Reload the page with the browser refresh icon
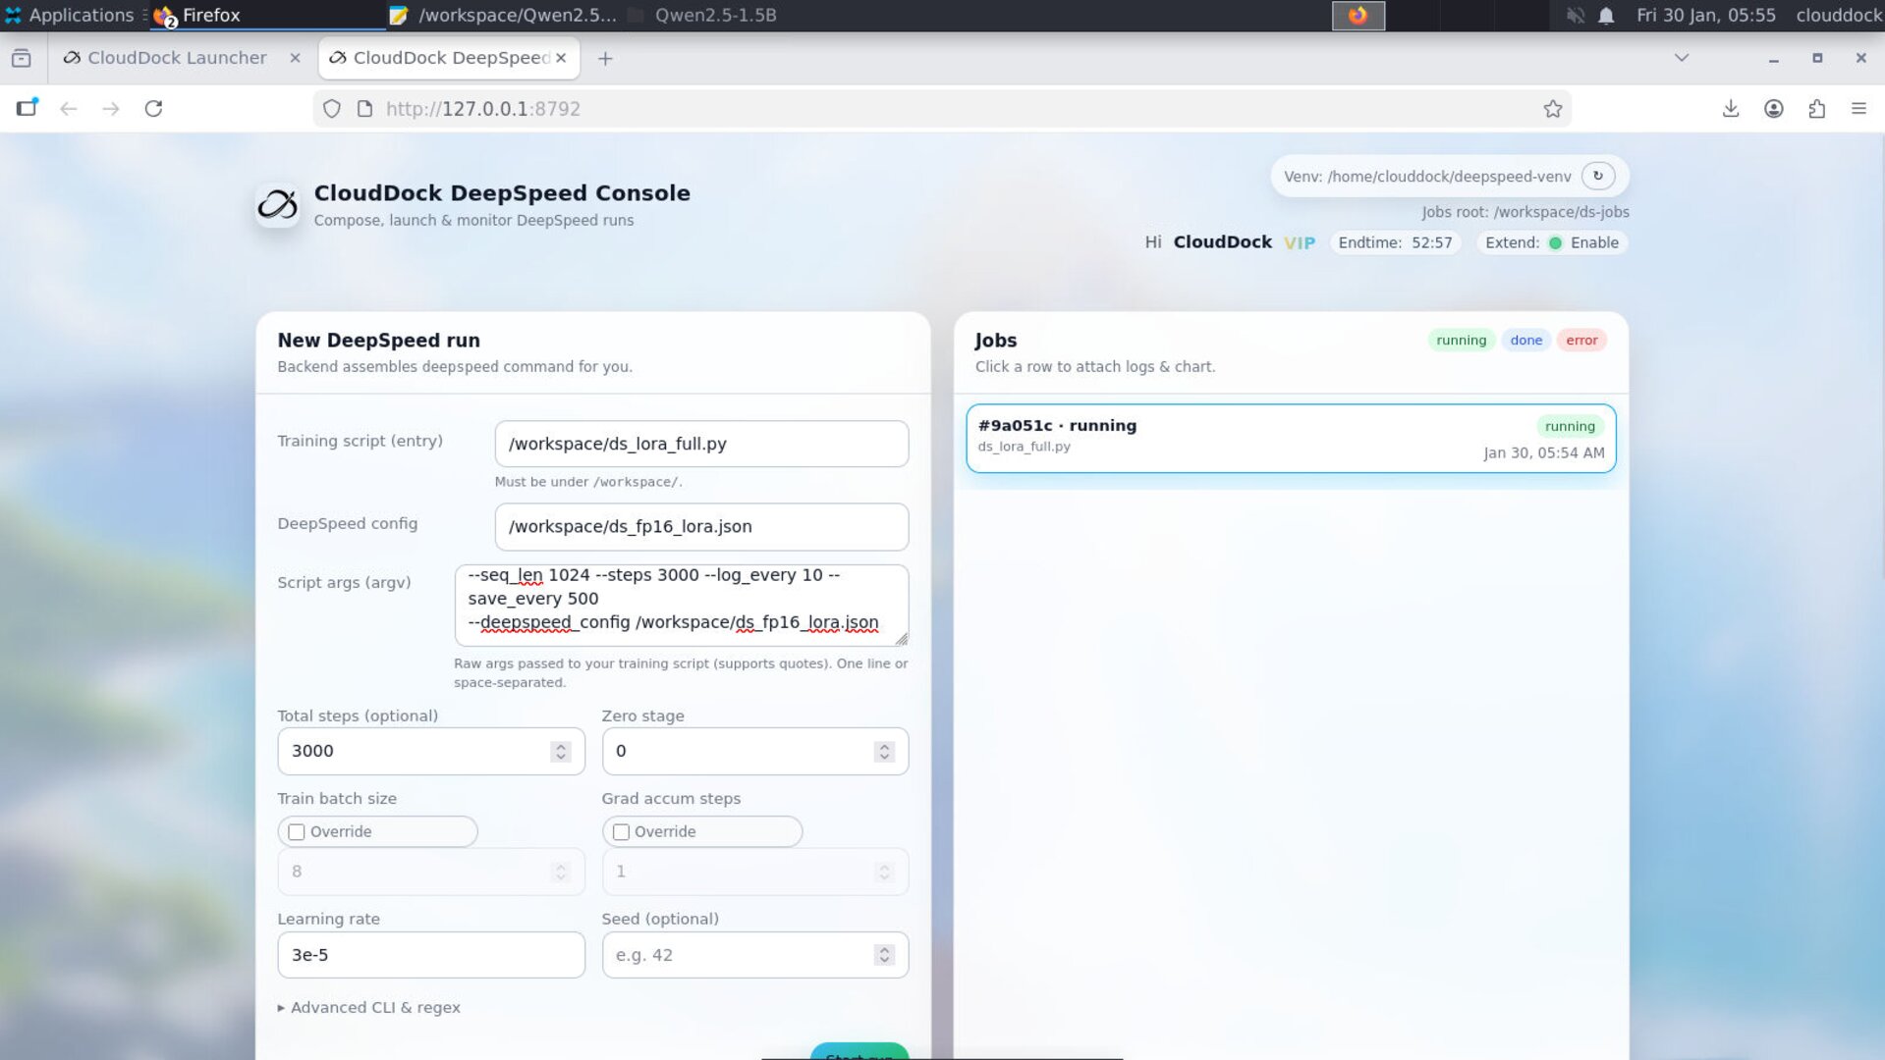Viewport: 1885px width, 1060px height. coord(153,109)
